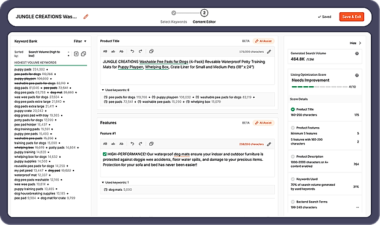Select keyword "dog grass pad with tray"

coord(31,116)
